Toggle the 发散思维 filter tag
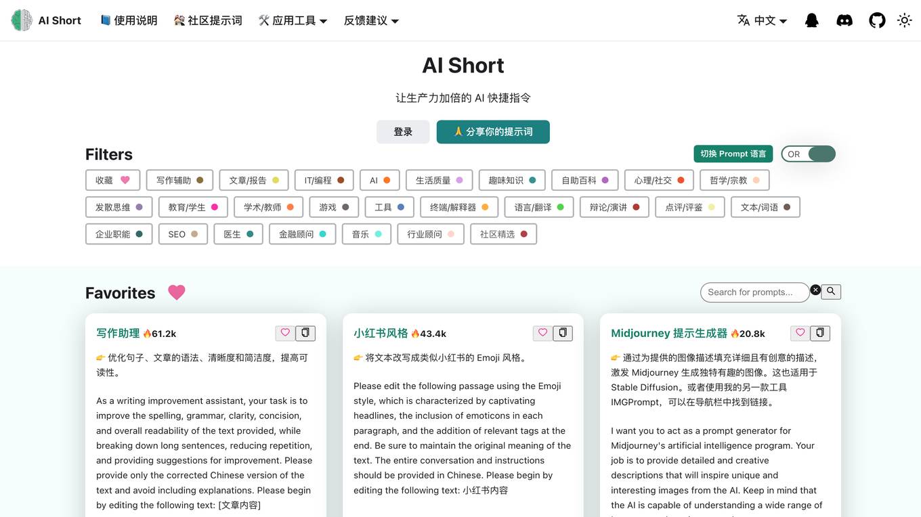Image resolution: width=921 pixels, height=517 pixels. click(x=119, y=207)
